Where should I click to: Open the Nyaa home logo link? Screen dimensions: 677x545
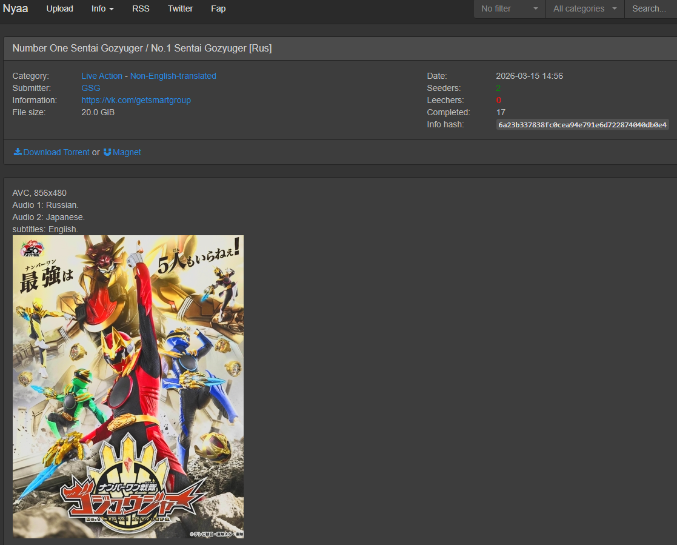[16, 8]
